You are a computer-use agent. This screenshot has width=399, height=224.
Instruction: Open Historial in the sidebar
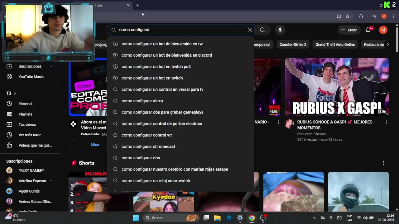pos(30,104)
